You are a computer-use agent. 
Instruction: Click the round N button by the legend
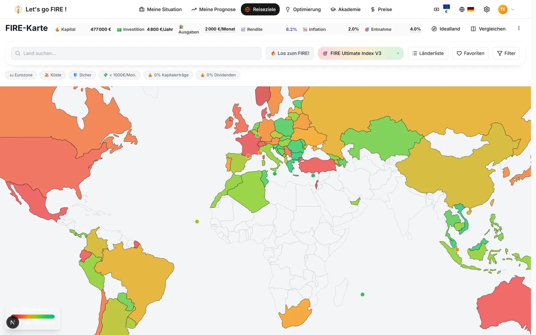(x=13, y=322)
